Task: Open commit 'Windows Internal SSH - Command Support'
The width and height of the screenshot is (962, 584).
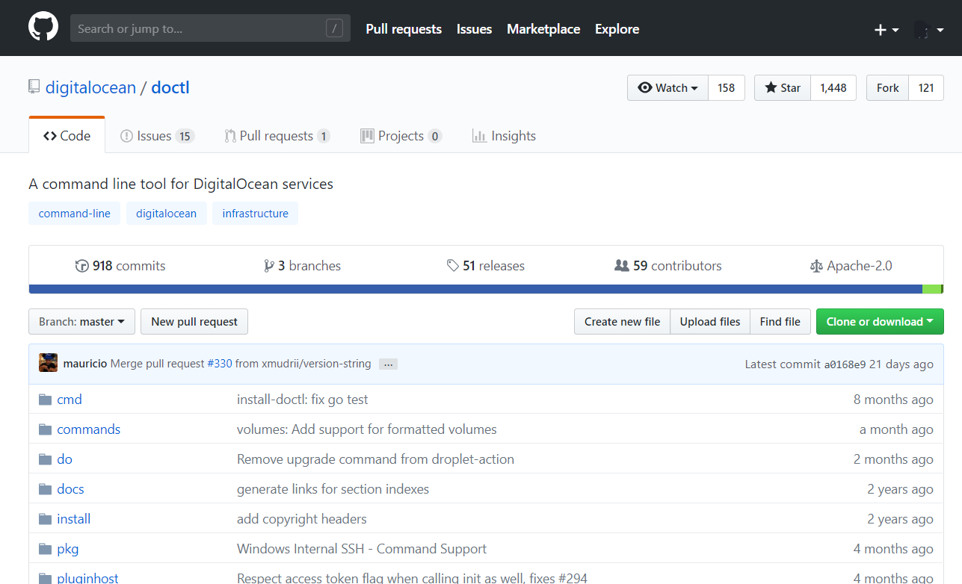Action: point(362,549)
